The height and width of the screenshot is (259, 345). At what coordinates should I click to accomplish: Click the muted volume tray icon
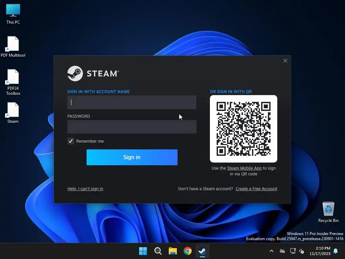click(302, 251)
